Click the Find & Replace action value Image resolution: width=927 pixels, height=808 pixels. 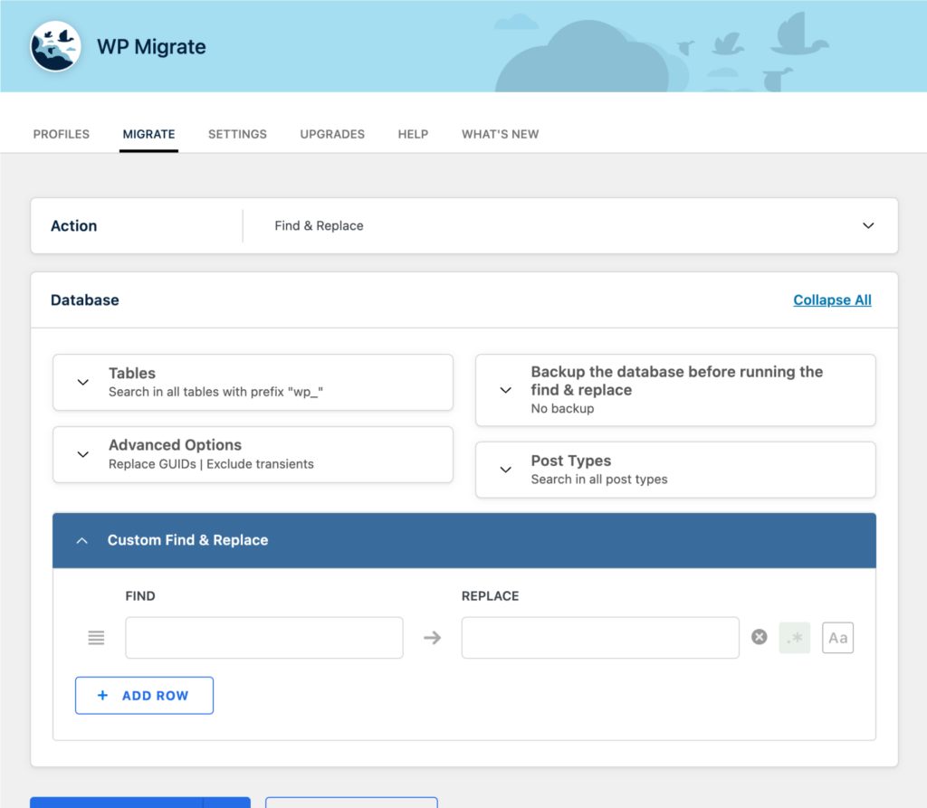click(x=320, y=226)
